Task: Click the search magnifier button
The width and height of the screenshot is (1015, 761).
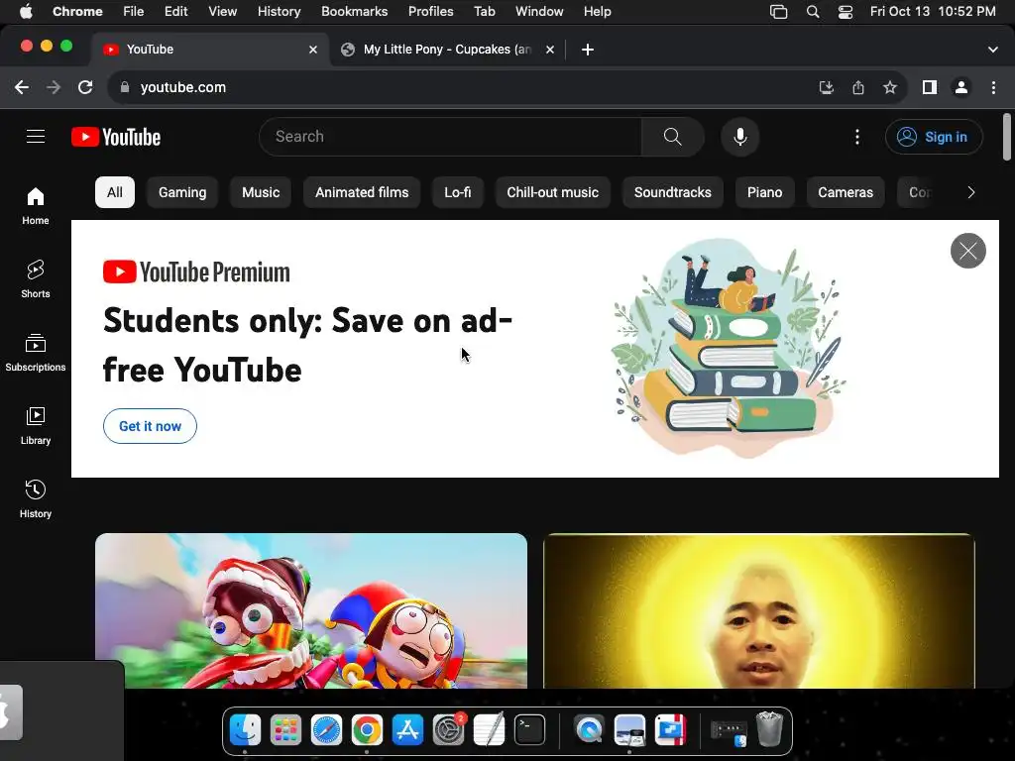Action: pyautogui.click(x=673, y=137)
